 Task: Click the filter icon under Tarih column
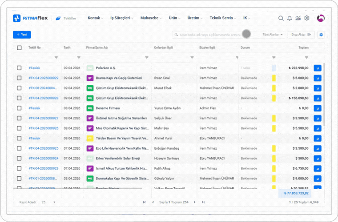(79, 58)
